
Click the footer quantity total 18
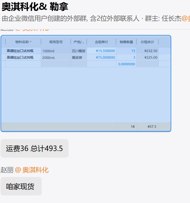coord(126,127)
